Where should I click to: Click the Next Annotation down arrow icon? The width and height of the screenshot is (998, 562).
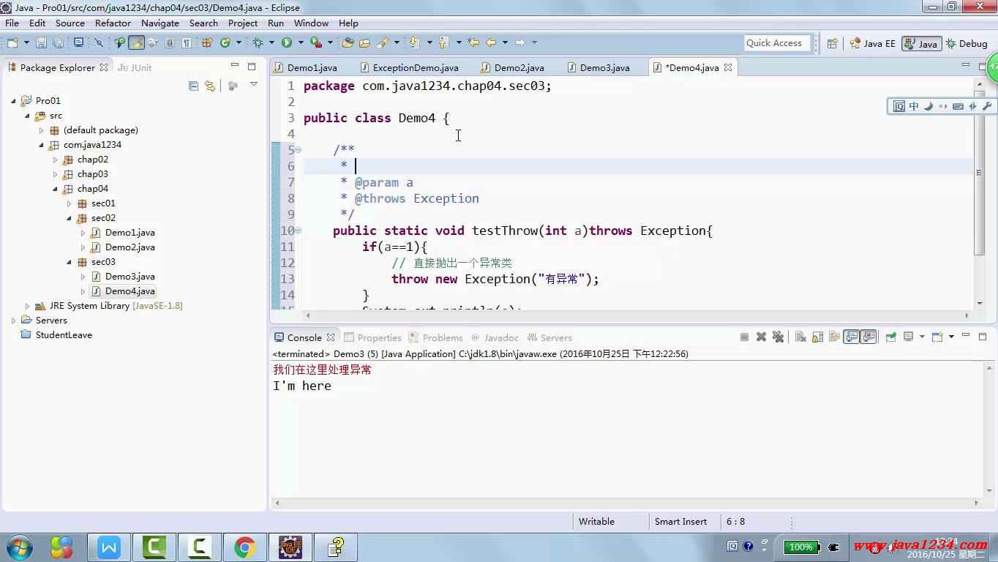point(413,42)
